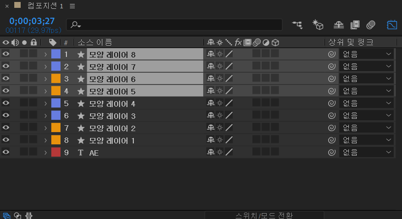402x219 pixels.
Task: Click the red label color of AE layer
Action: pyautogui.click(x=56, y=152)
